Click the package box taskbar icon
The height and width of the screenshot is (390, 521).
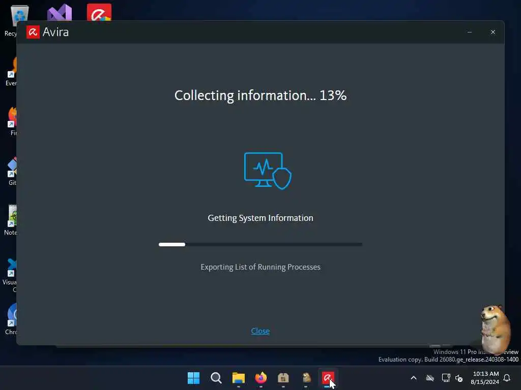click(x=283, y=378)
